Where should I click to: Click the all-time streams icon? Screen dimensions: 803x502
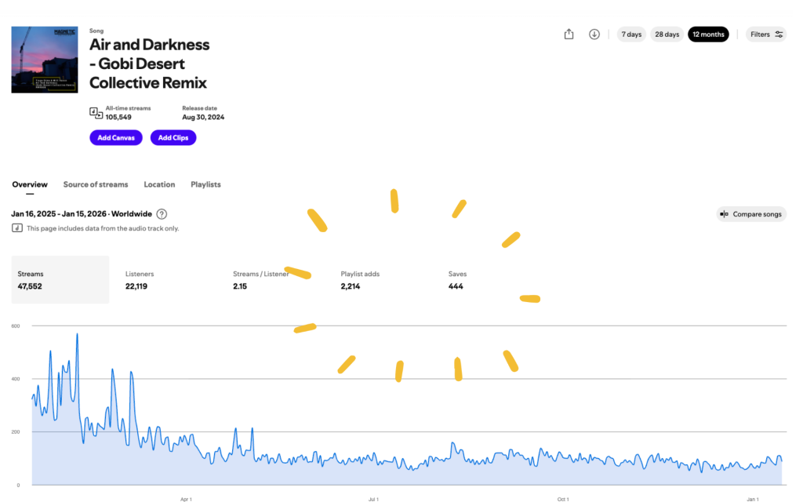pyautogui.click(x=96, y=113)
